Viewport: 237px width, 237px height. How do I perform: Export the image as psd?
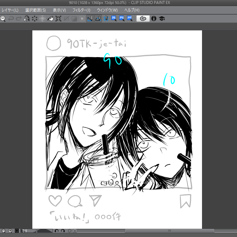(130, 18)
